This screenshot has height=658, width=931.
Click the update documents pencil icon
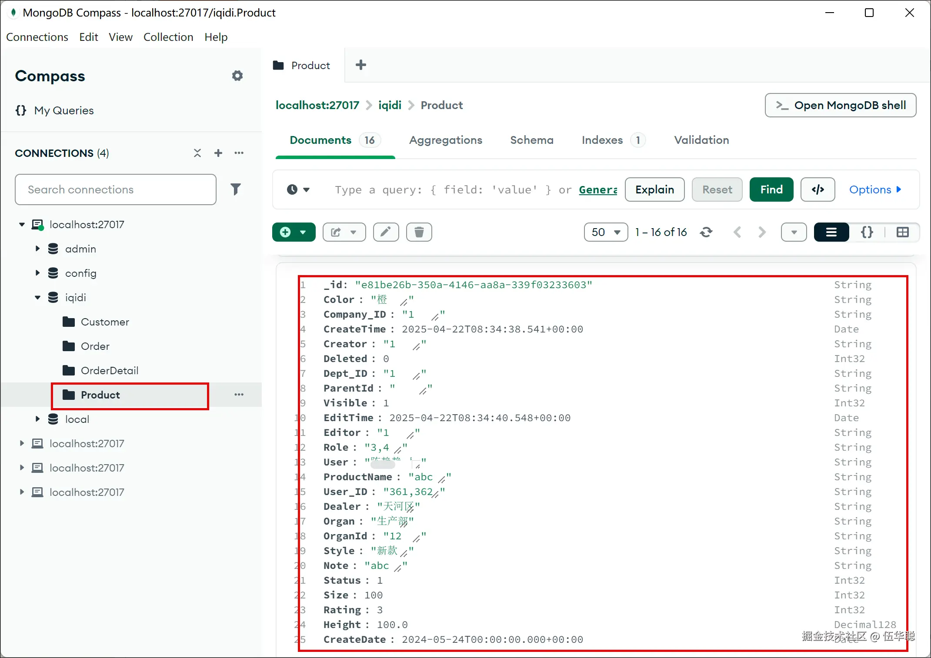tap(386, 232)
